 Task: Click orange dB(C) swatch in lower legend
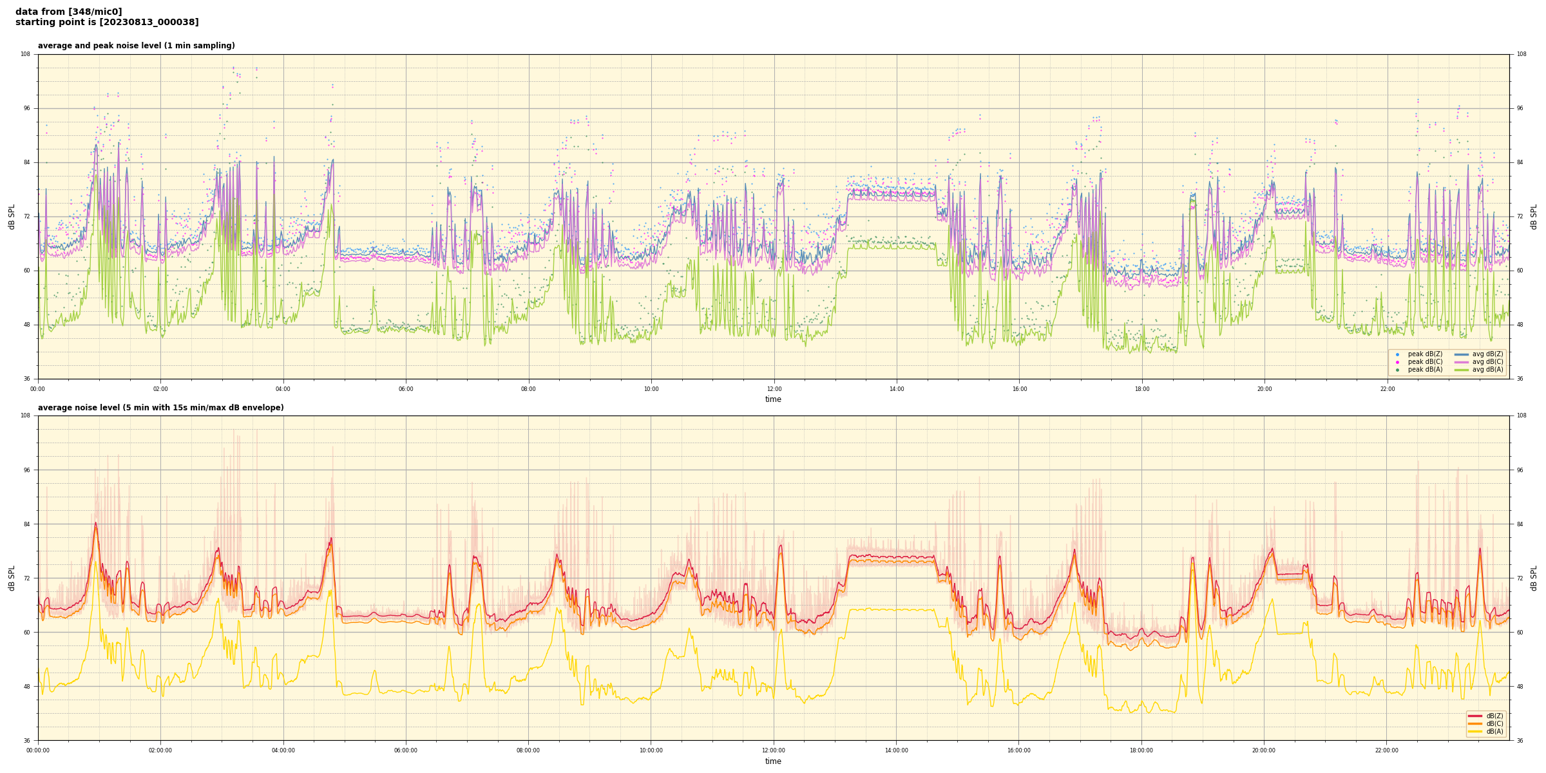coord(1475,723)
